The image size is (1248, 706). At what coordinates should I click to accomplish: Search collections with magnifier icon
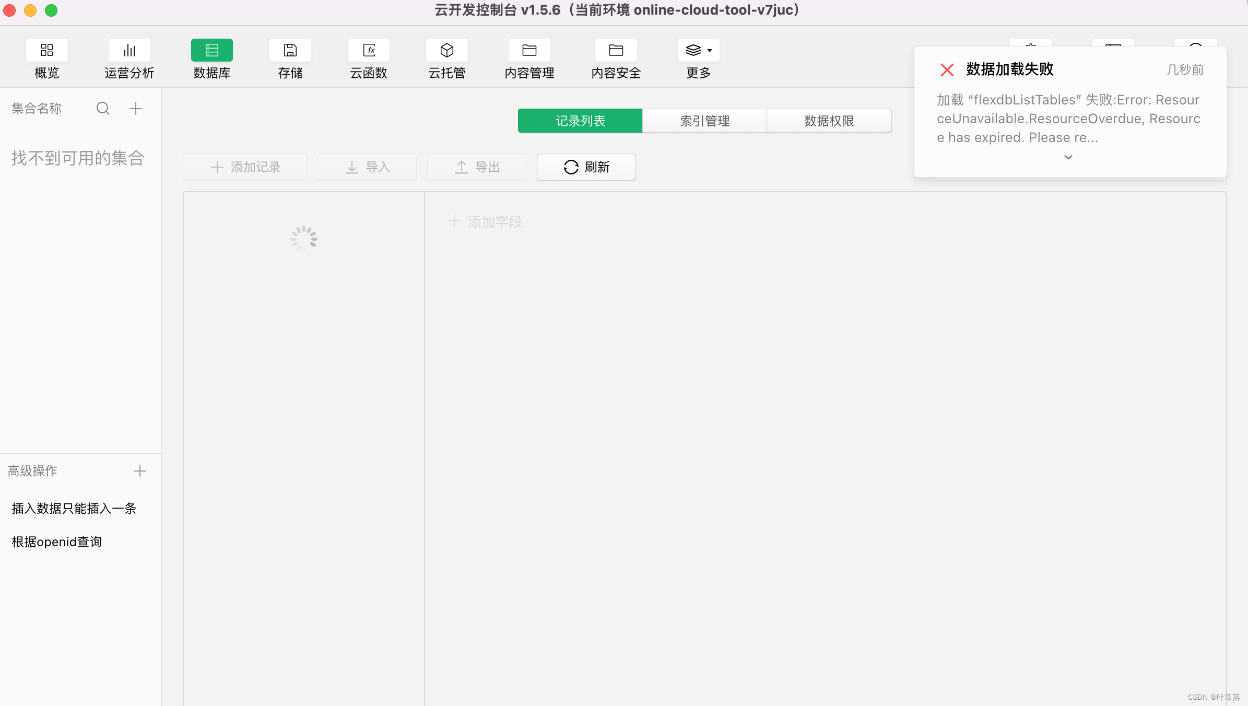103,109
